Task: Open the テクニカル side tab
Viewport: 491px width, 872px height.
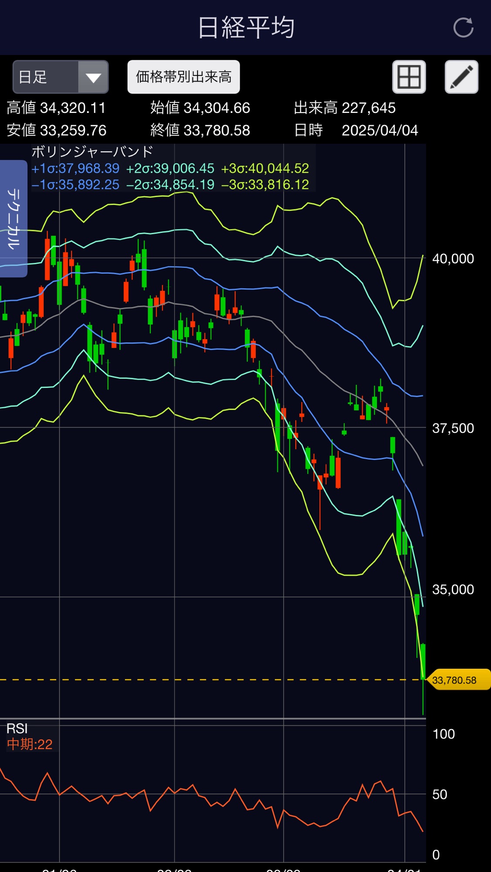Action: coord(14,218)
